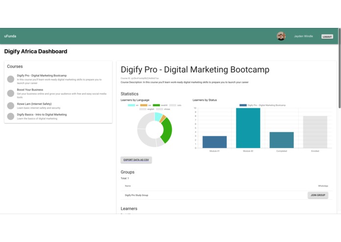Select the Boost Your Business circle icon
Image resolution: width=341 pixels, height=242 pixels.
(x=11, y=94)
